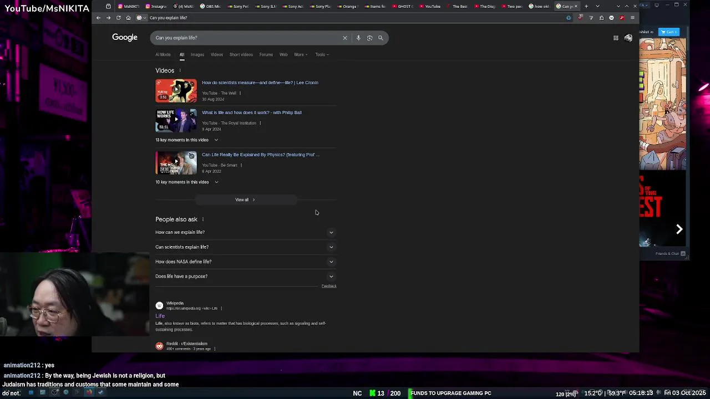Switch to Images results tab
This screenshot has height=399, width=710.
click(197, 54)
